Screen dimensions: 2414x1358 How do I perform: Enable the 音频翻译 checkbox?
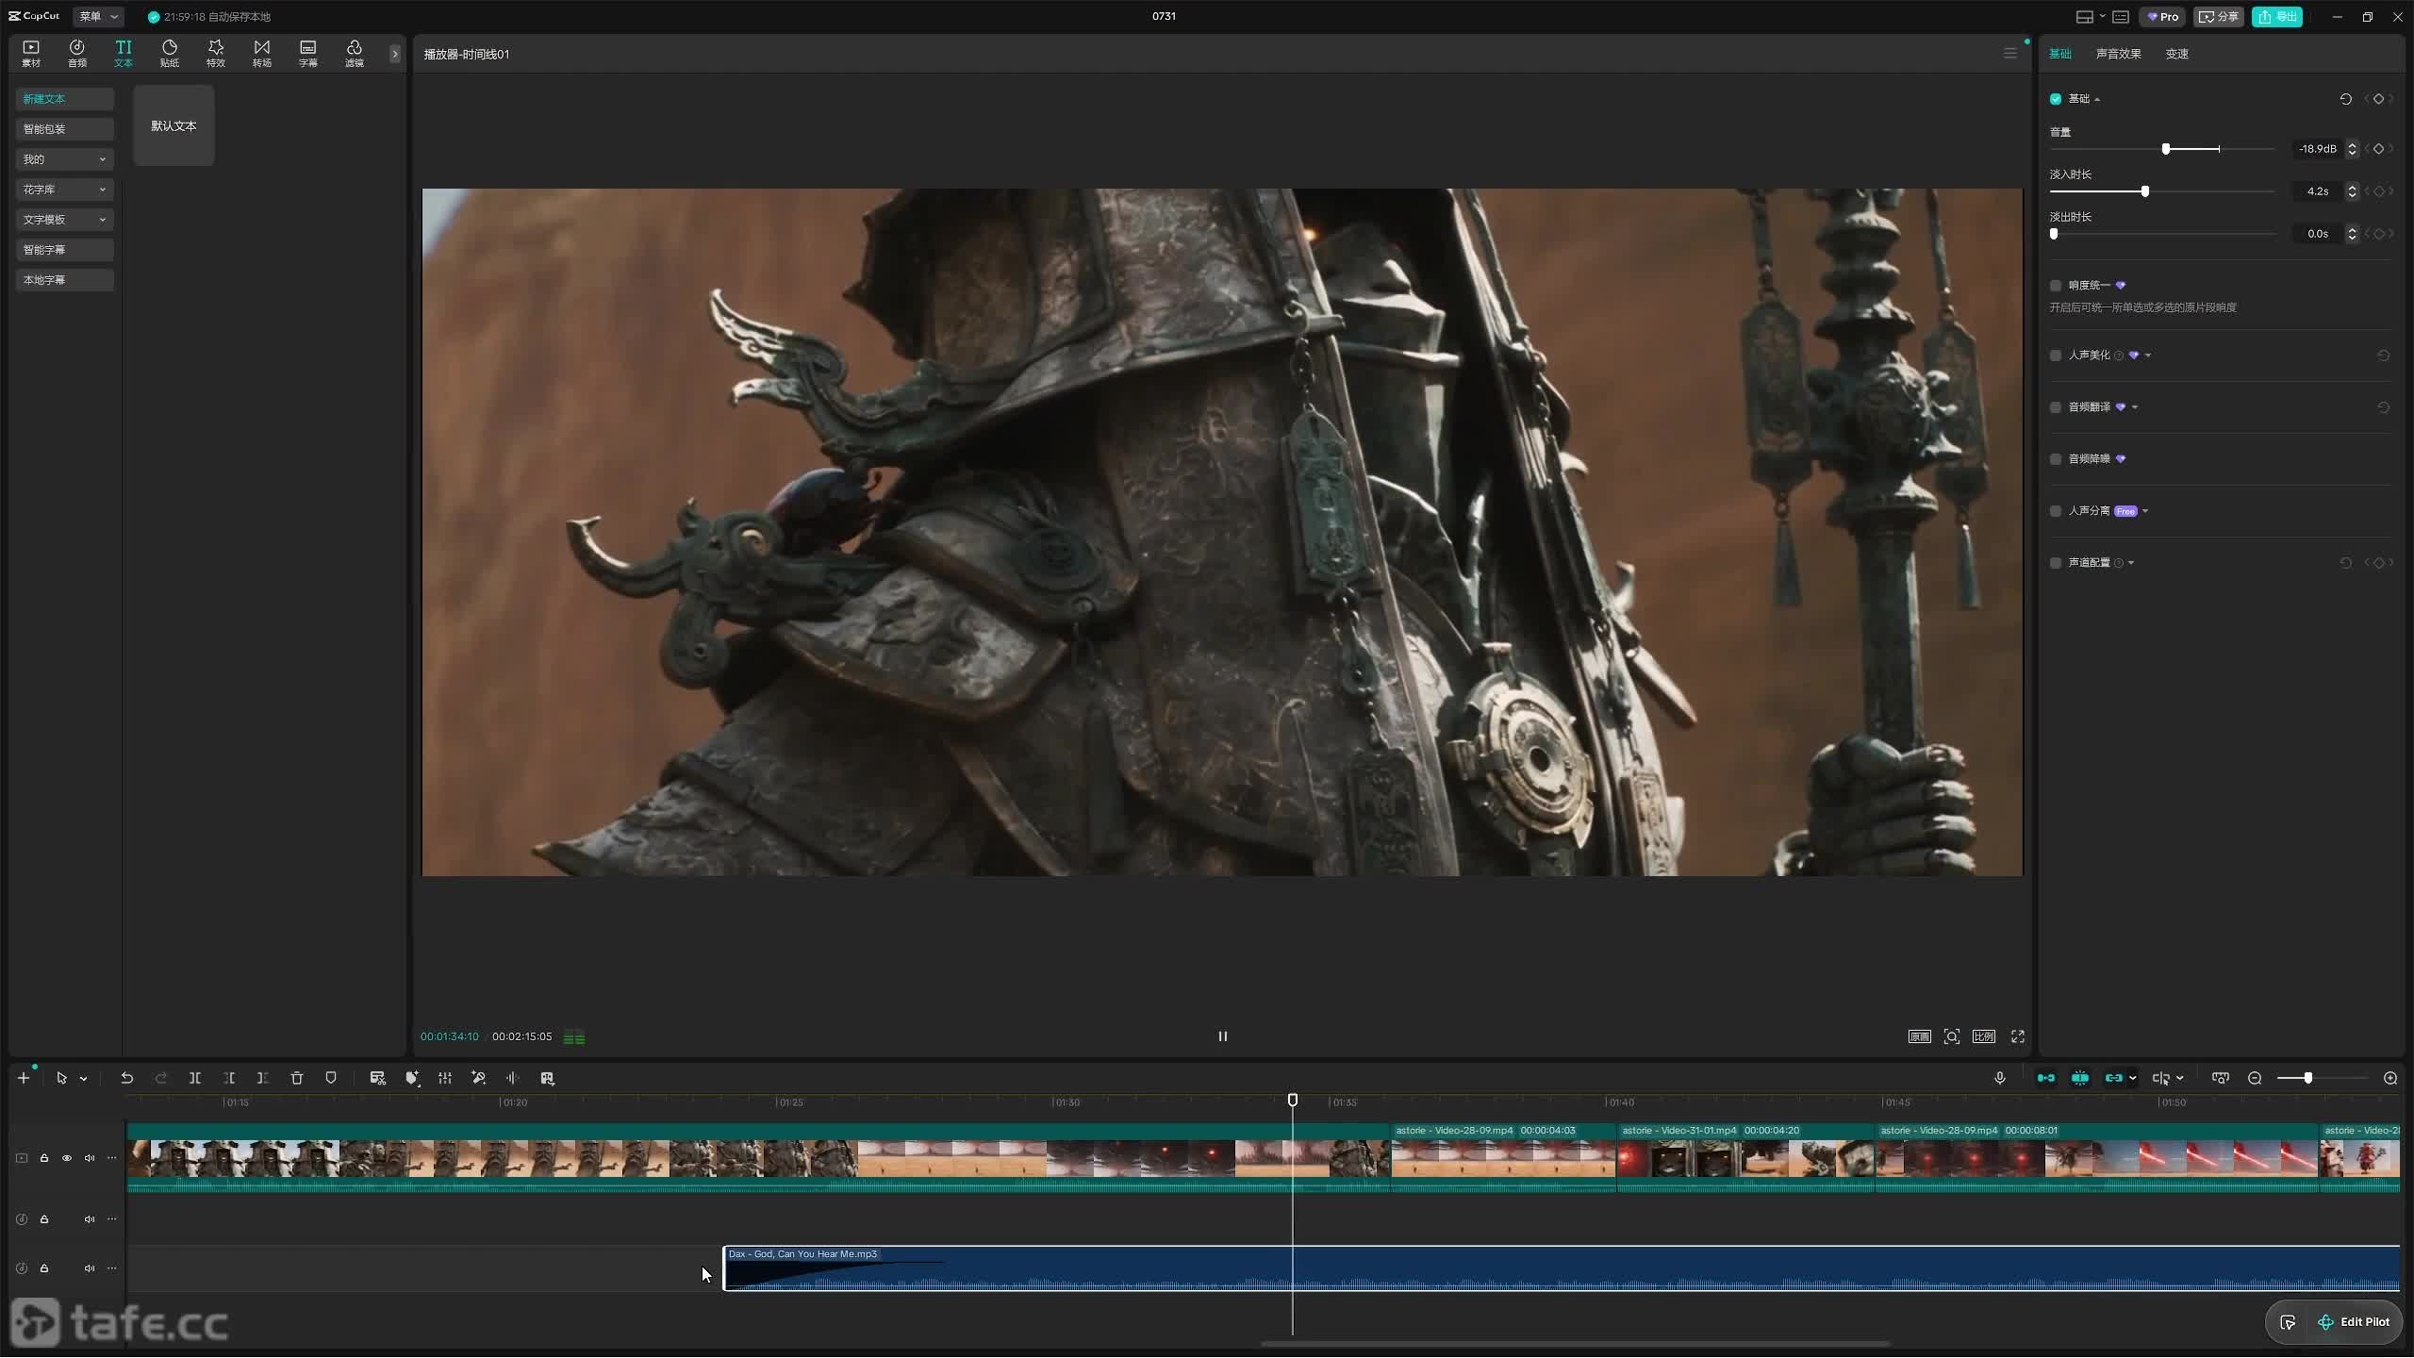2056,407
